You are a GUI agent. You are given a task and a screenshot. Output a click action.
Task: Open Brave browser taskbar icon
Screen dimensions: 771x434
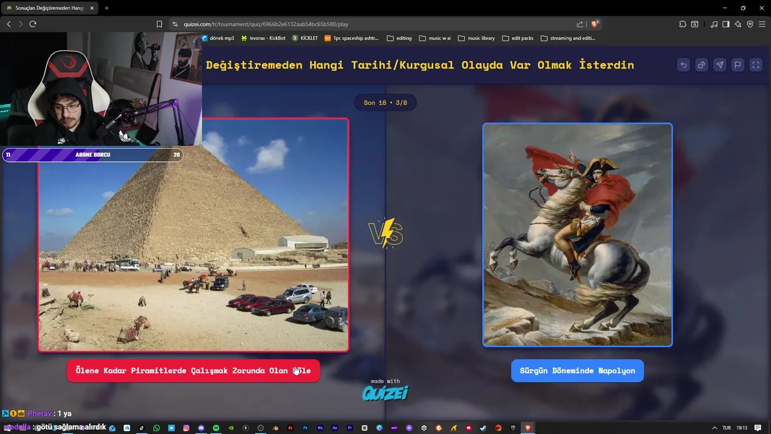click(x=528, y=428)
